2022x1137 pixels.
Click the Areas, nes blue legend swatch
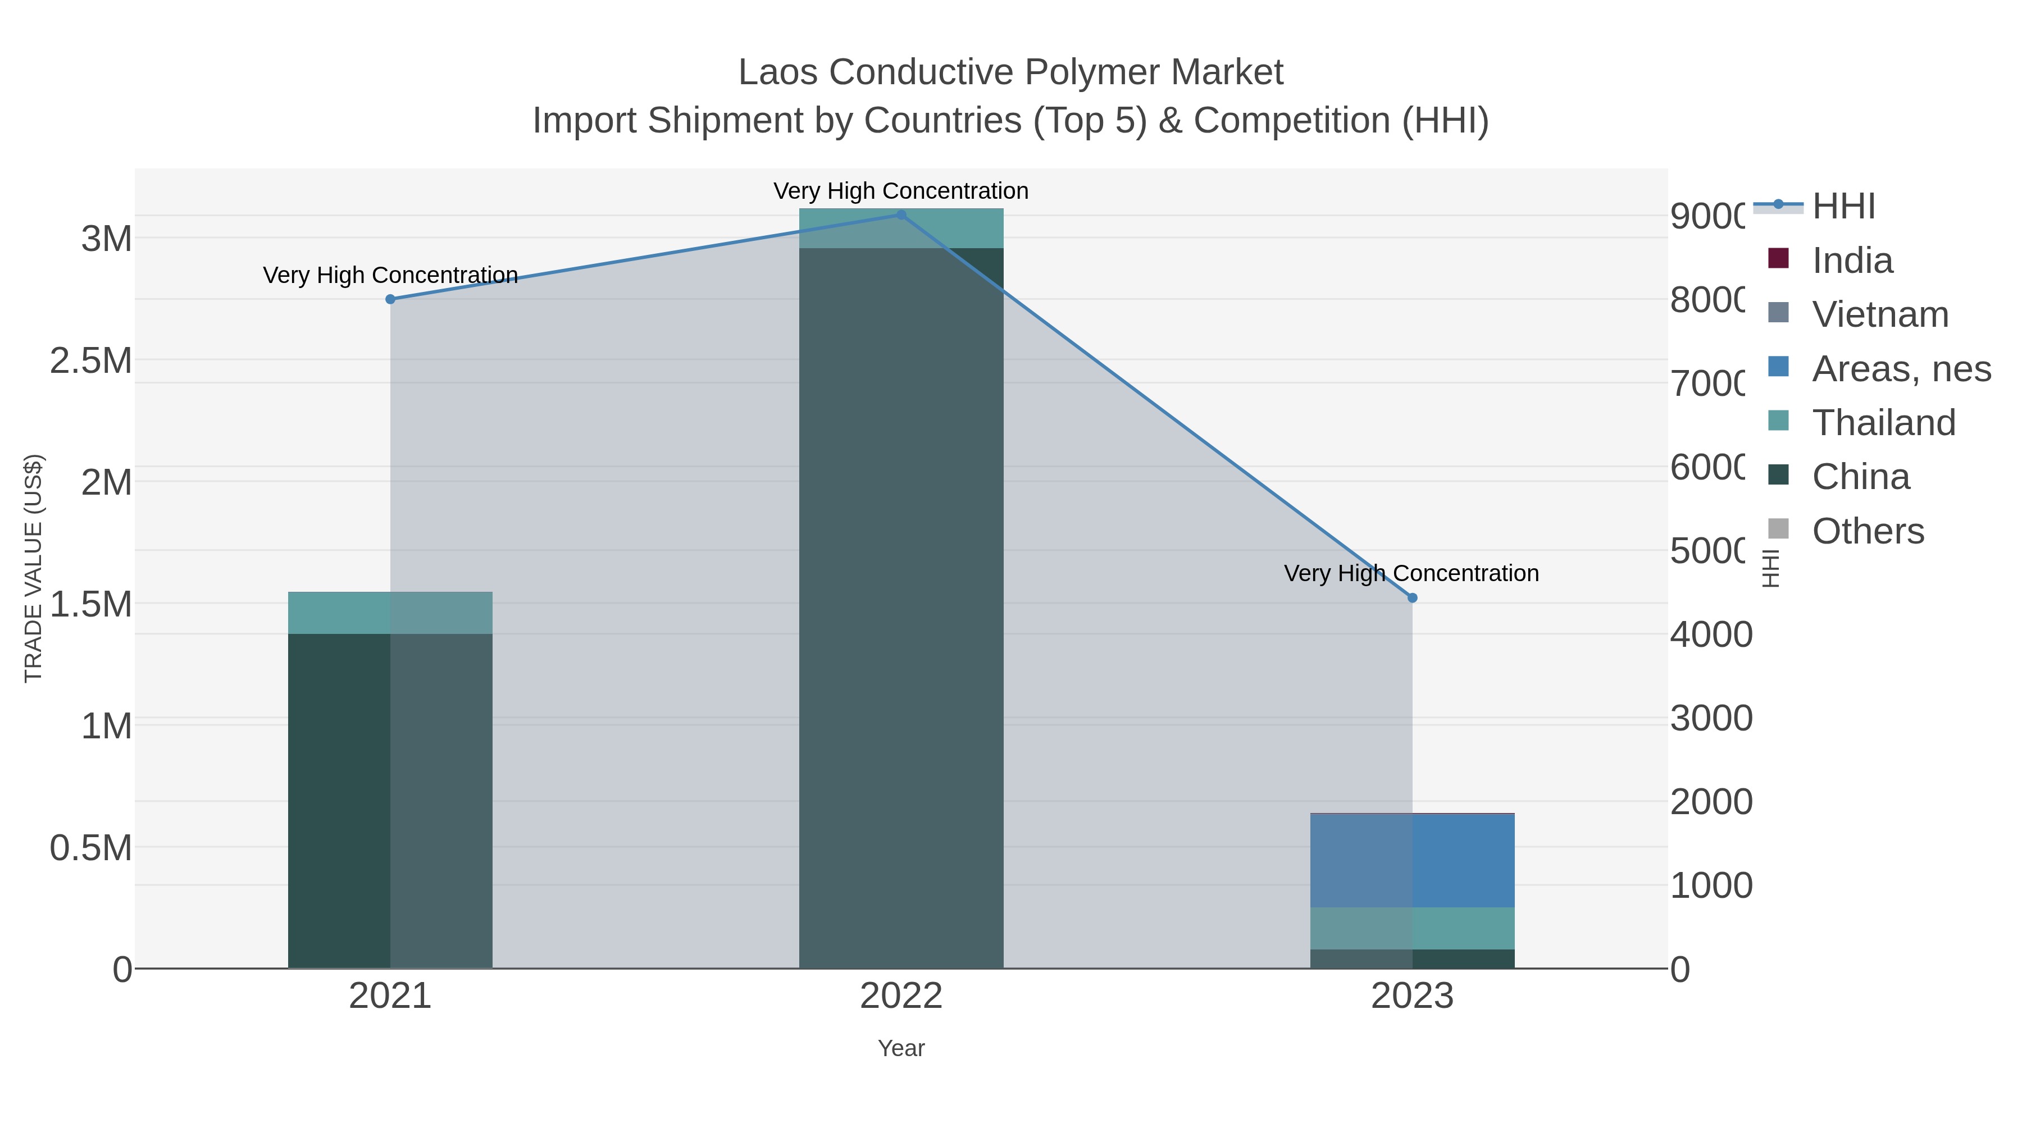click(1778, 367)
